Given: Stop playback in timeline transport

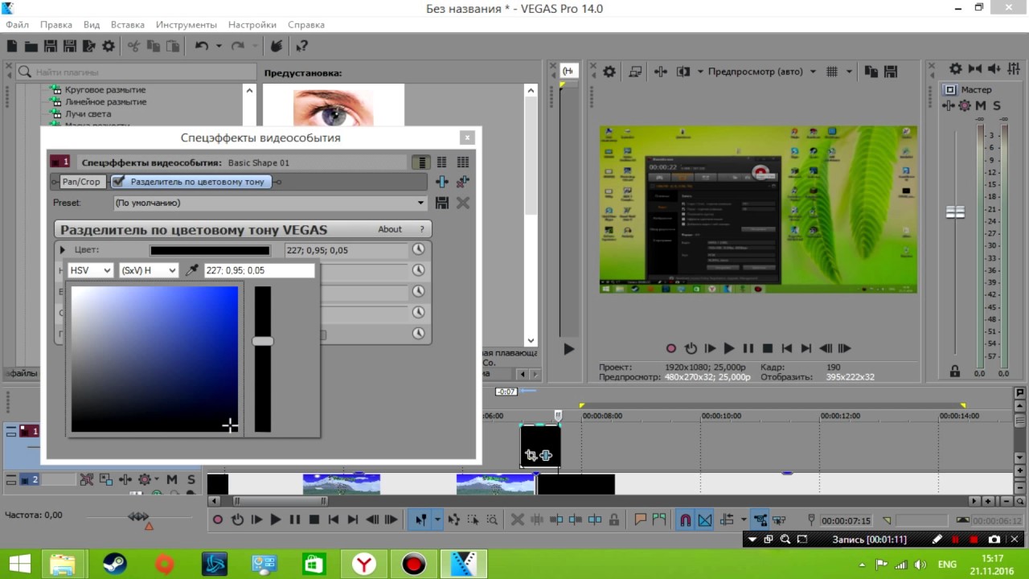Looking at the screenshot, I should [314, 519].
